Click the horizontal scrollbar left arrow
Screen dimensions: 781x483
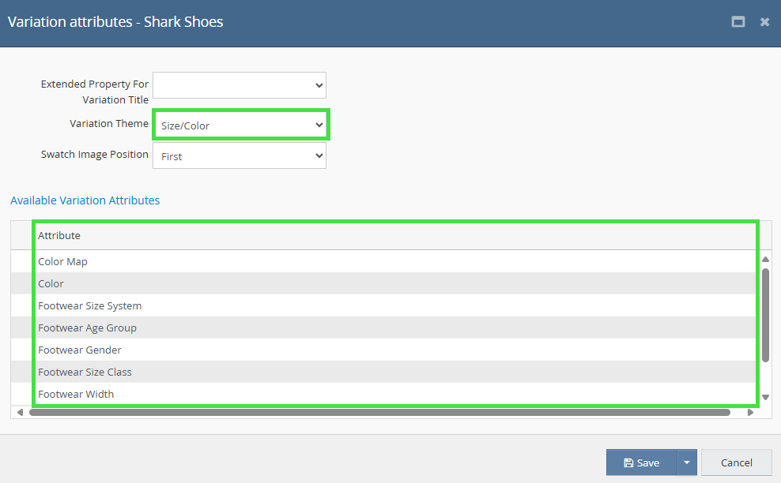pos(20,412)
